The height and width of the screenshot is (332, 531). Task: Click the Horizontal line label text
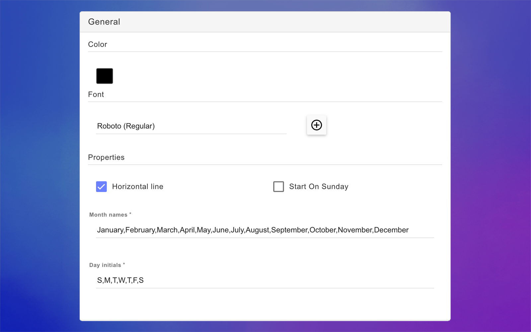tap(137, 187)
